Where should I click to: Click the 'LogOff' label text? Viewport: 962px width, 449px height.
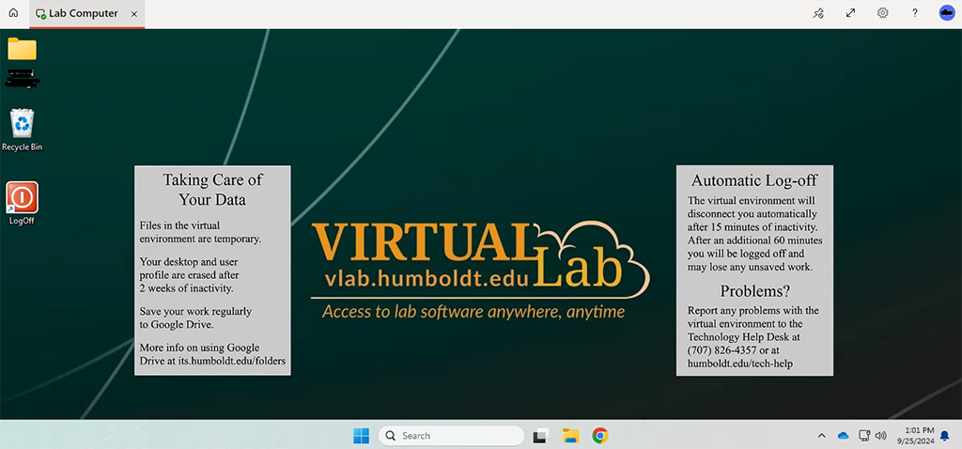tap(23, 221)
